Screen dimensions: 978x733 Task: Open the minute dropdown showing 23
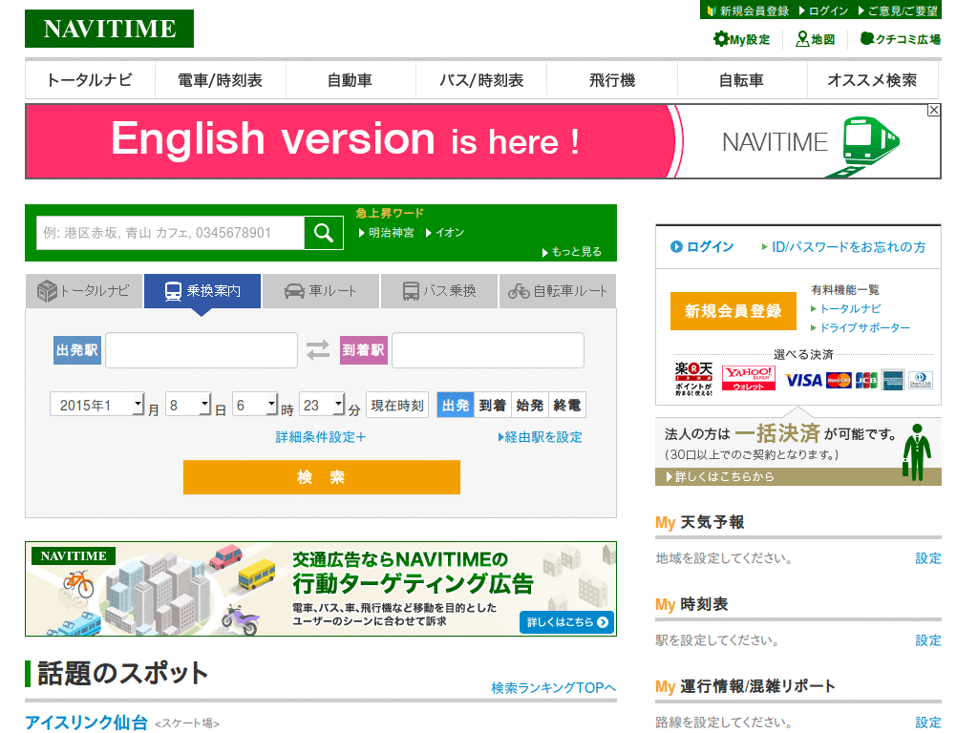click(x=322, y=405)
